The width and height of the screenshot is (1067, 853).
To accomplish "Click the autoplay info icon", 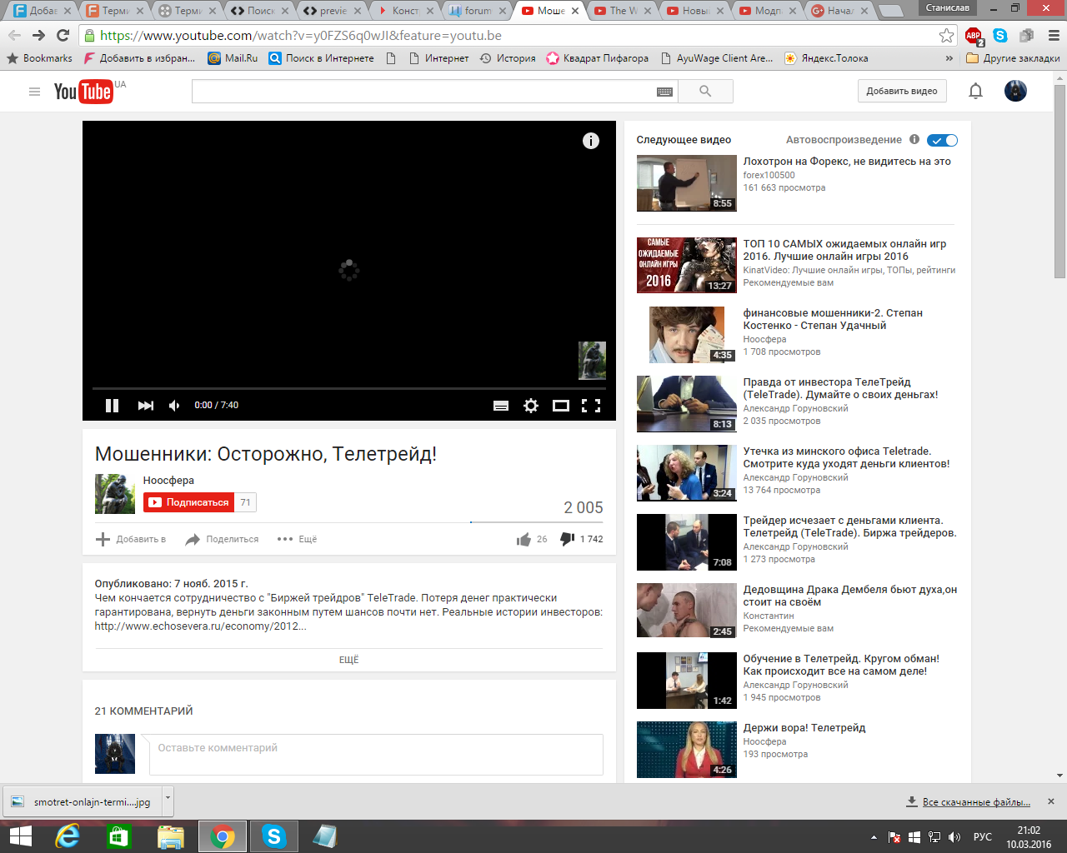I will pos(914,139).
